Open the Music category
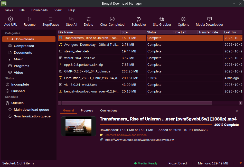Image resolution: width=244 pixels, height=167 pixels. pos(29,59)
